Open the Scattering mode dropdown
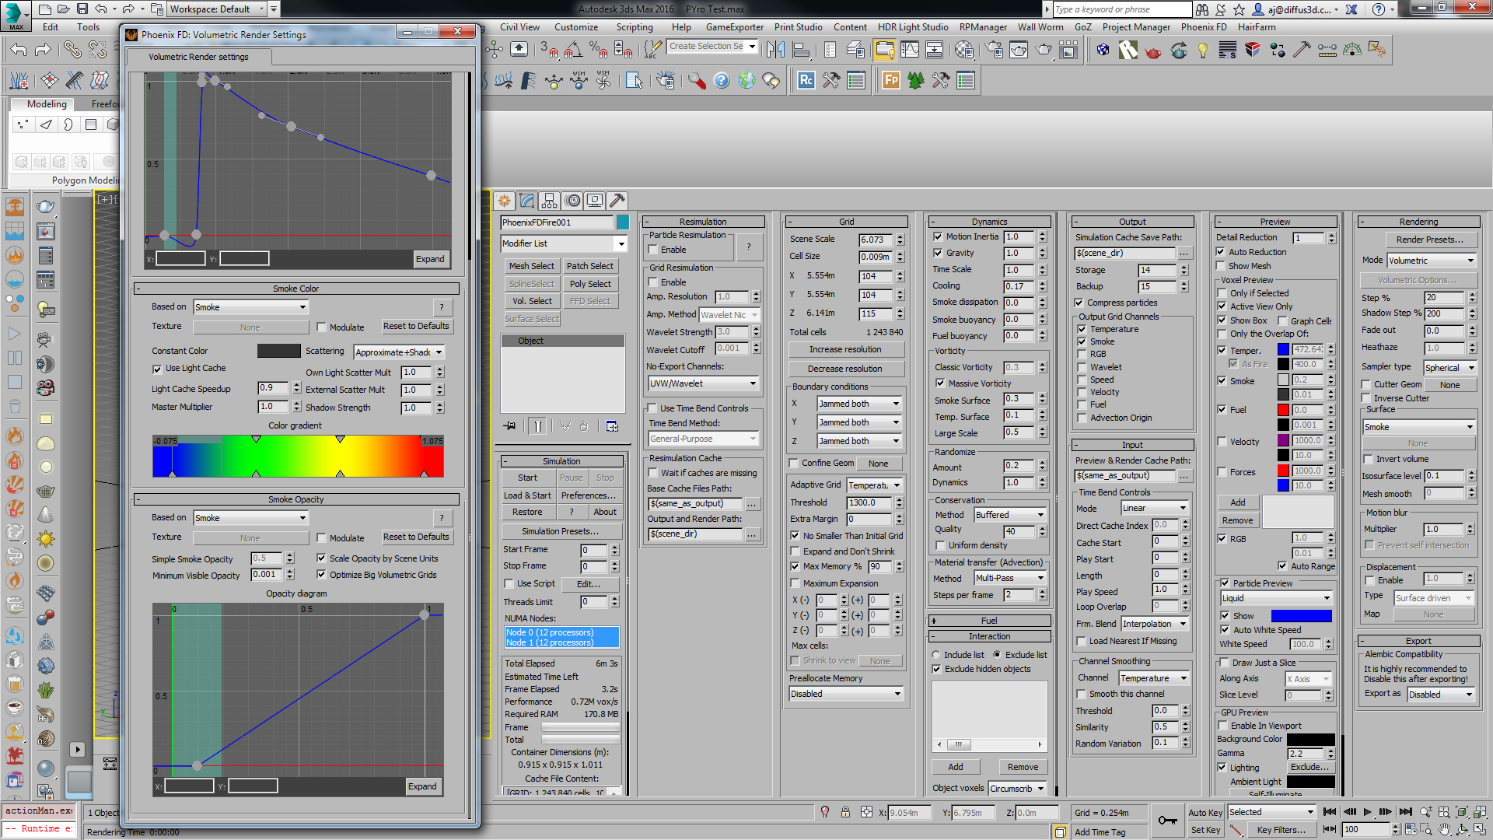Viewport: 1493px width, 840px height. (399, 352)
